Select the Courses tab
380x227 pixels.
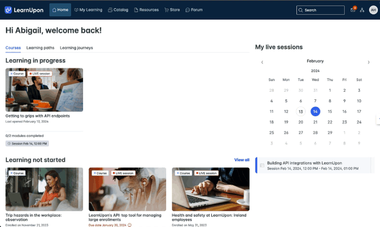(x=13, y=48)
